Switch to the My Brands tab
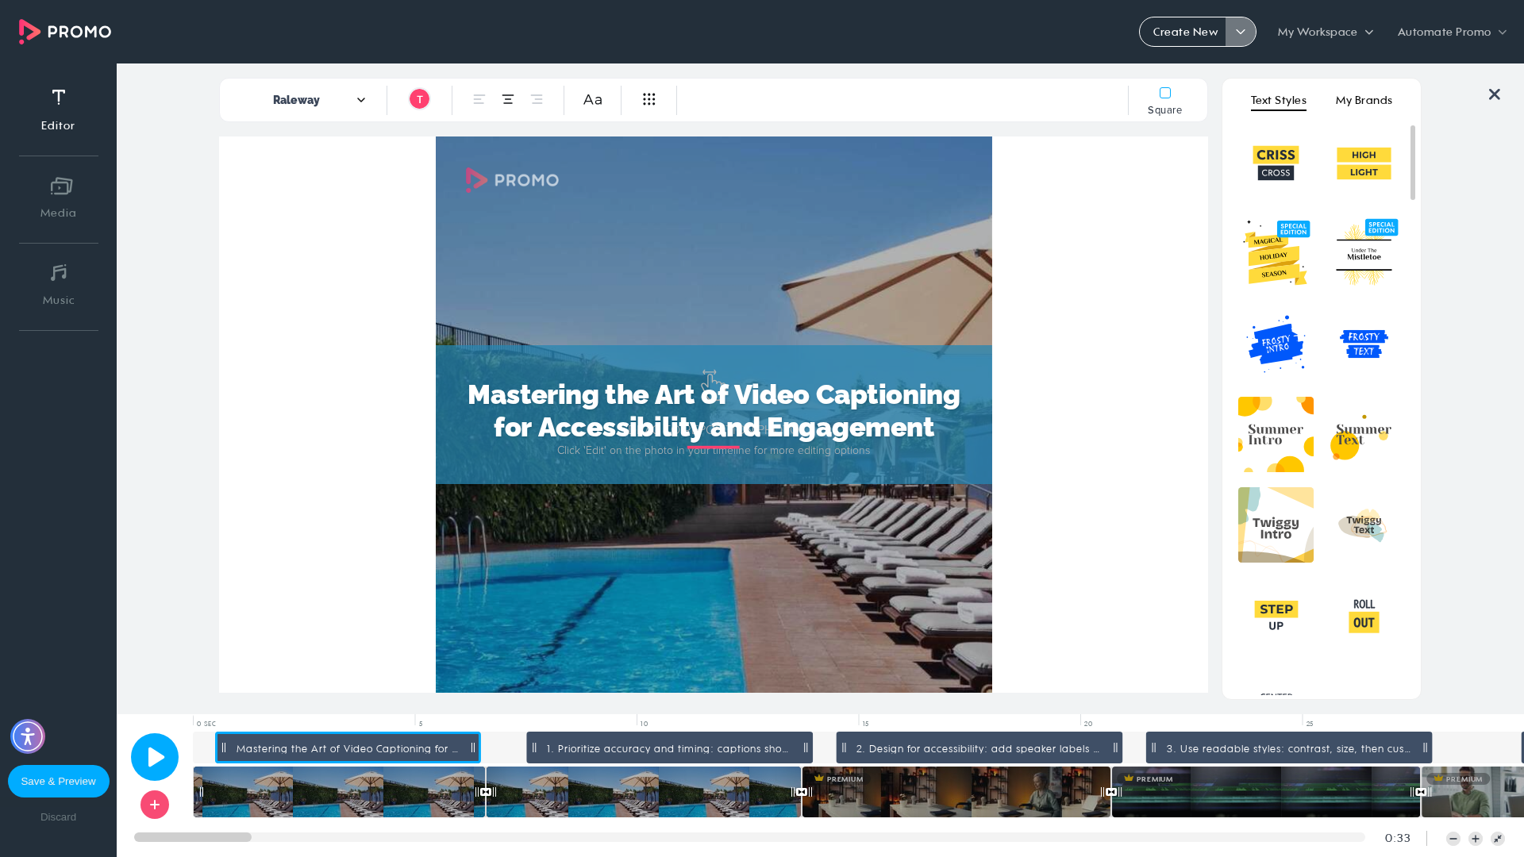 [x=1364, y=100]
